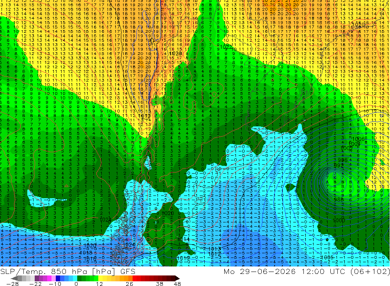Click the "1010" isobar label

pos(183,259)
